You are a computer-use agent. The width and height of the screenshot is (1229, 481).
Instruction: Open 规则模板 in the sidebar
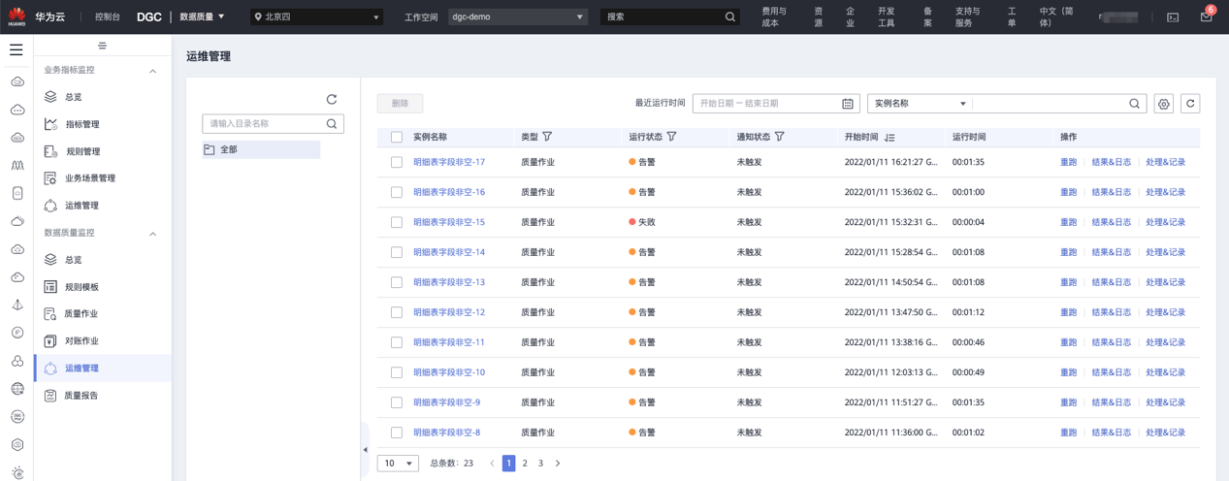click(81, 287)
